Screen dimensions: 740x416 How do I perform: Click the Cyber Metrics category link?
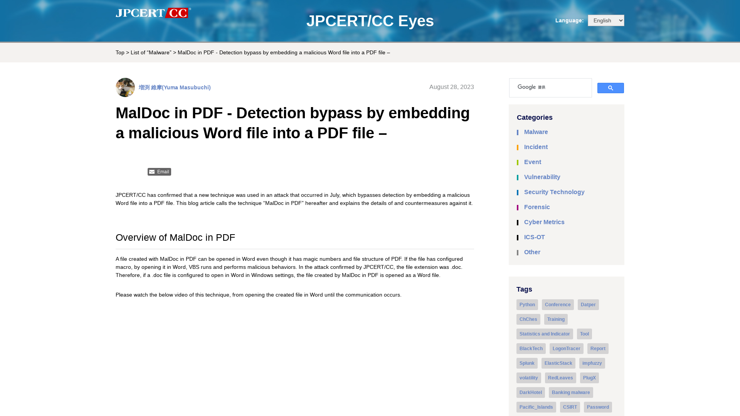[544, 222]
